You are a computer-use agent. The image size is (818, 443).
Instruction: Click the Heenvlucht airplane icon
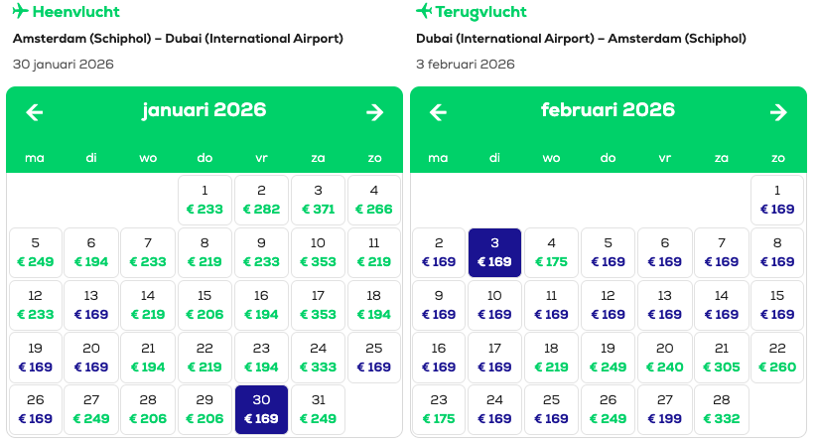20,11
